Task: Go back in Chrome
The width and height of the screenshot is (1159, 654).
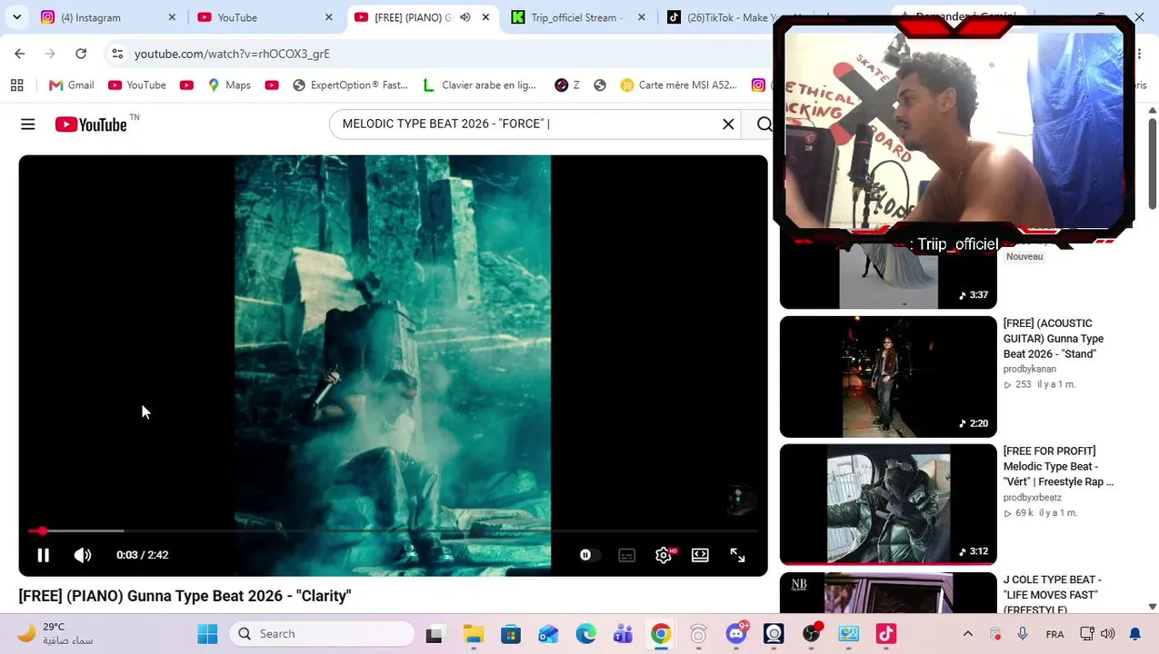Action: [x=20, y=54]
